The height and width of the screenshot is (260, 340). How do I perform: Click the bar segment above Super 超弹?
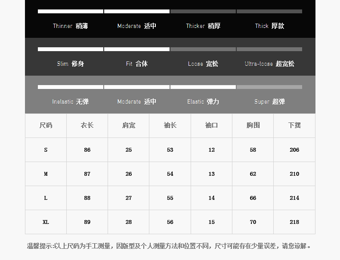pyautogui.click(x=269, y=87)
